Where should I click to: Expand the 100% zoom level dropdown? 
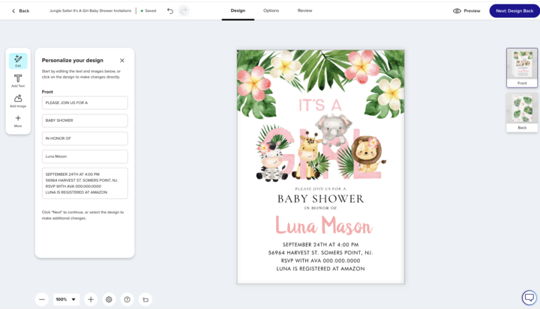click(66, 299)
